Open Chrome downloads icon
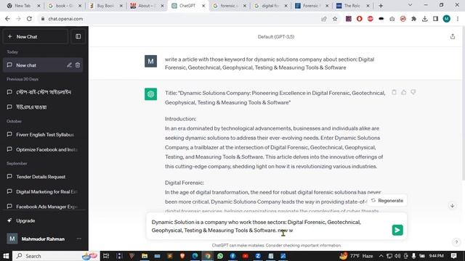 pos(424,19)
